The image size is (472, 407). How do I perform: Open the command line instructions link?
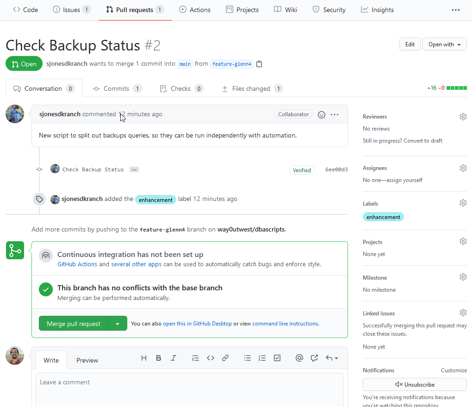(285, 324)
